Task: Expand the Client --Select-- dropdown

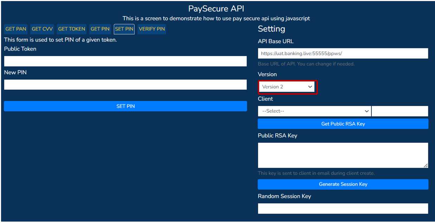Action: click(314, 111)
